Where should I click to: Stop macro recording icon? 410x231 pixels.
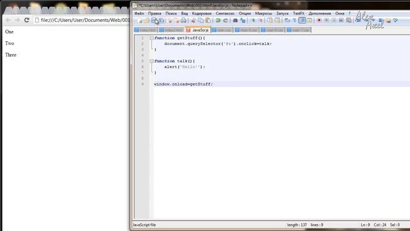(326, 20)
